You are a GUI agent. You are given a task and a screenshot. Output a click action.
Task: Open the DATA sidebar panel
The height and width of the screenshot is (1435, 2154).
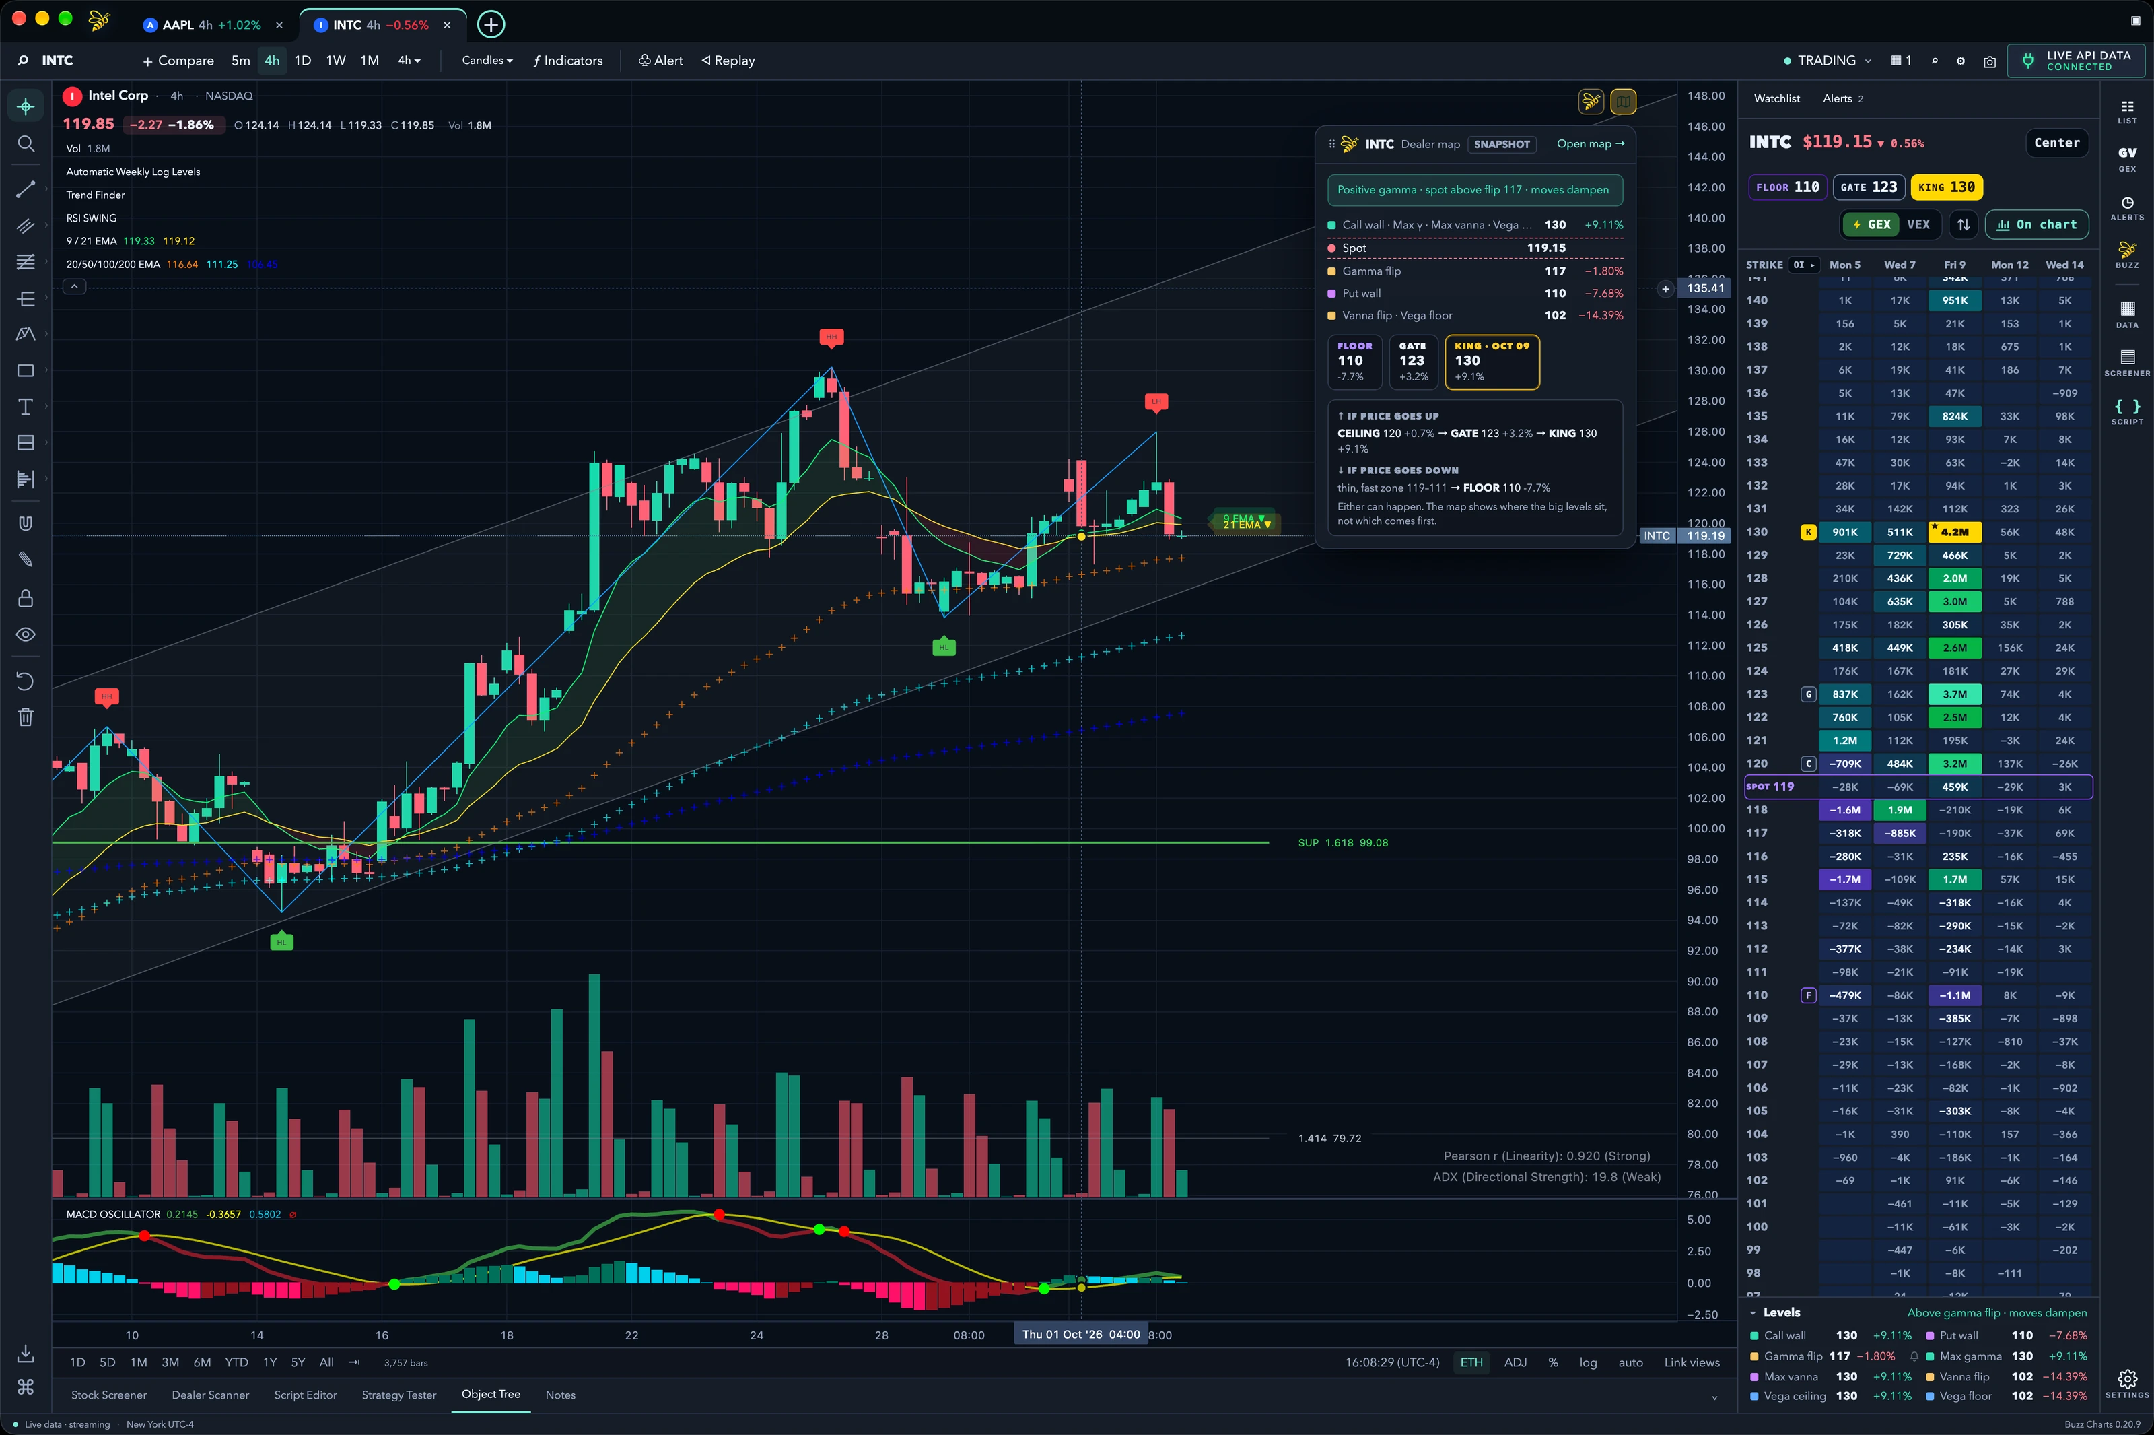tap(2128, 315)
